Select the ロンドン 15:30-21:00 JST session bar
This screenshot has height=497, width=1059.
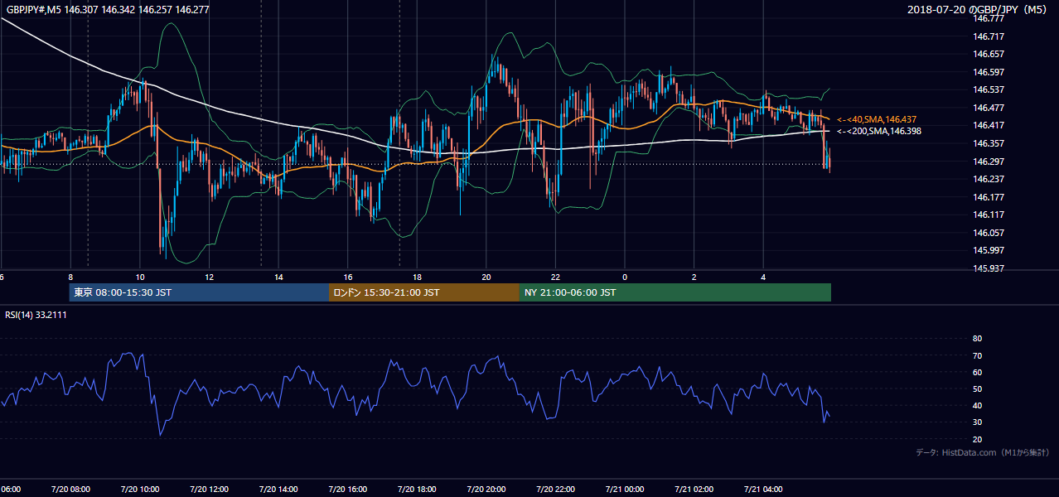pyautogui.click(x=424, y=292)
